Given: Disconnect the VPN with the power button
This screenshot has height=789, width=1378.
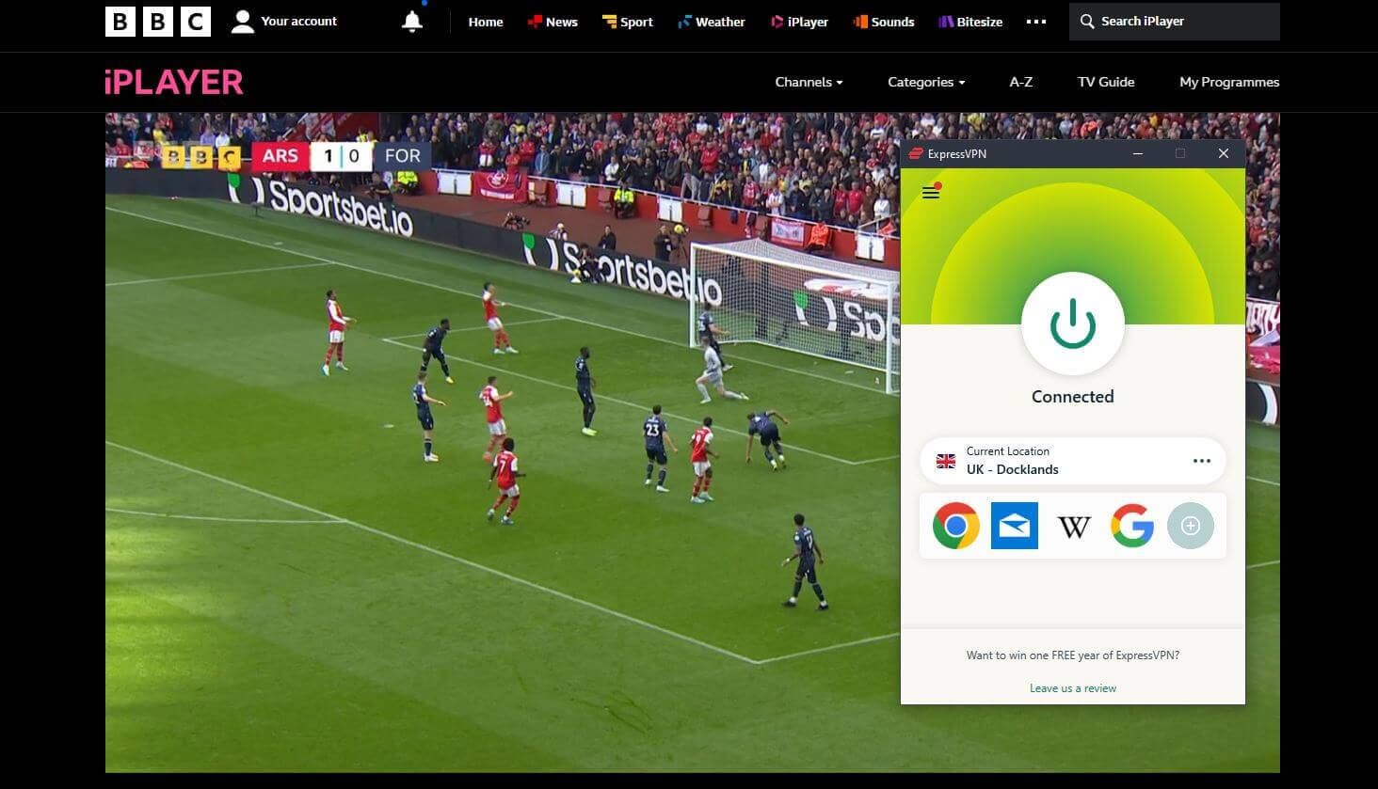Looking at the screenshot, I should (1072, 323).
